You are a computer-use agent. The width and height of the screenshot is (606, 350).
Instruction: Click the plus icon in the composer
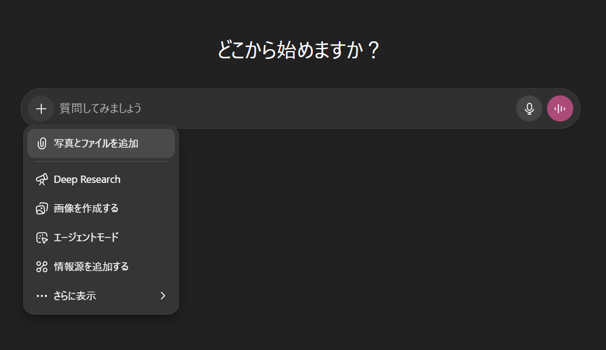tap(41, 109)
